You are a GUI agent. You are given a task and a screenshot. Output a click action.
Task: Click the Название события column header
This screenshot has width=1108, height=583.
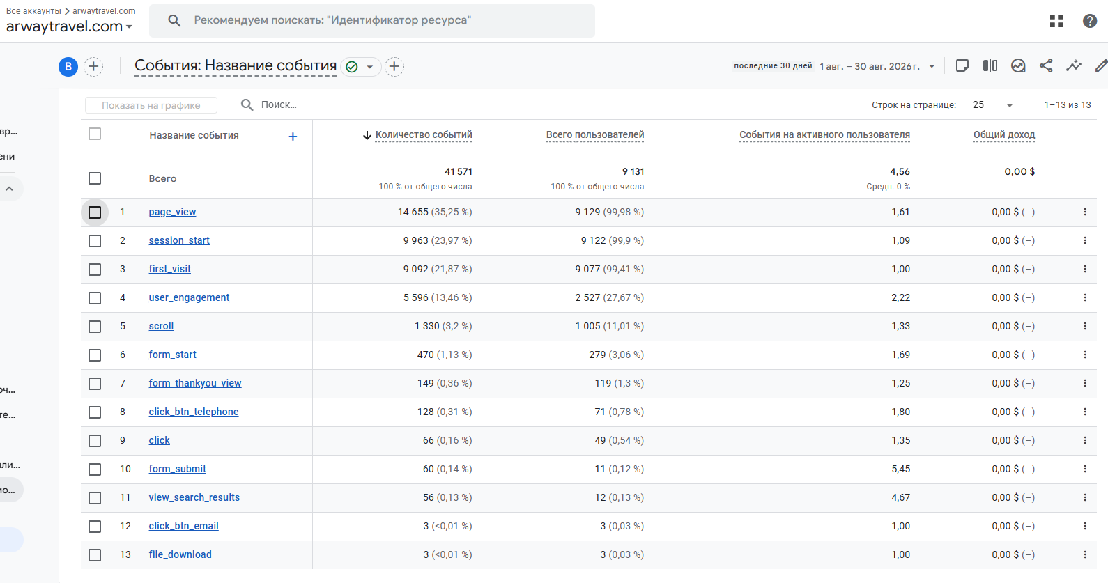pos(194,135)
